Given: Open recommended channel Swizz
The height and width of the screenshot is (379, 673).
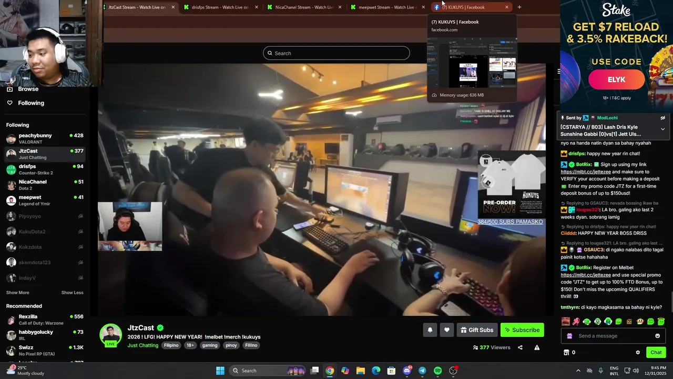Looking at the screenshot, I should (x=45, y=350).
